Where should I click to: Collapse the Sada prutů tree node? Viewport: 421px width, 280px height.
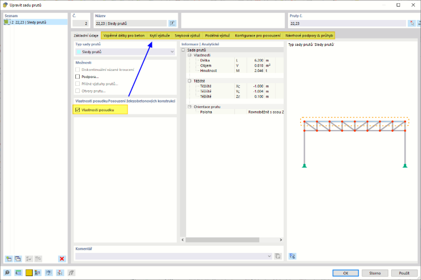pos(183,50)
